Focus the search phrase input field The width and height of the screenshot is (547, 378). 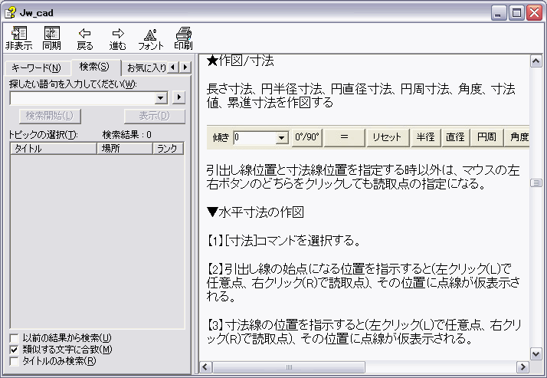coord(82,98)
